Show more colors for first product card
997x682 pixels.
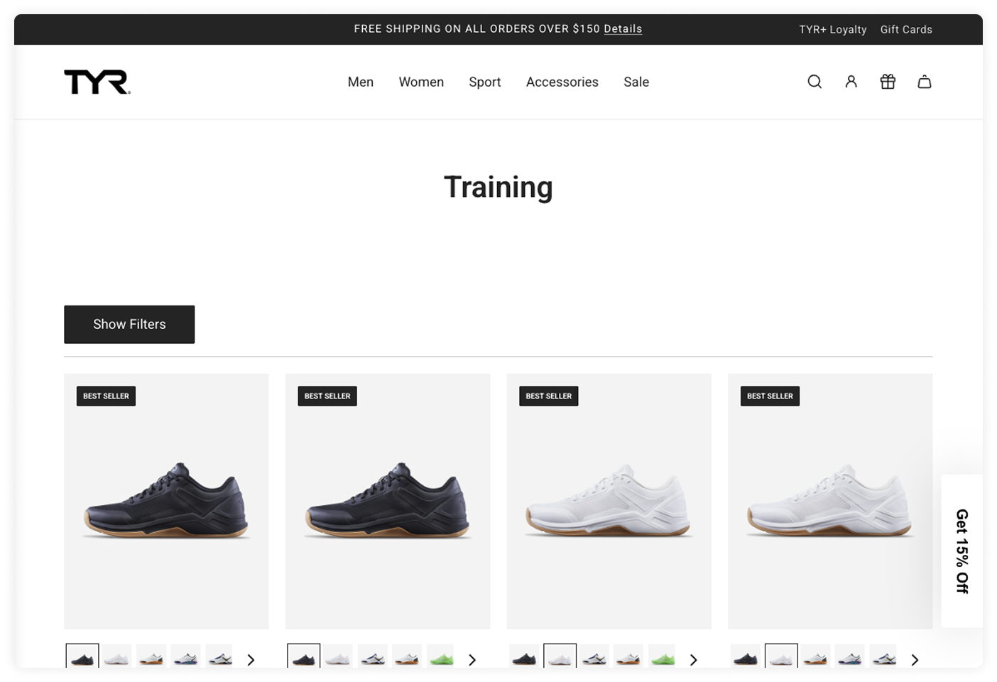point(251,660)
